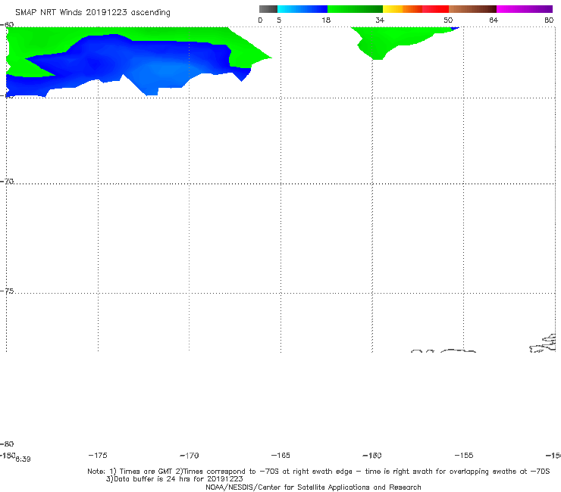Click the '3)Data buffer is 24 hrs' note
This screenshot has height=492, width=561.
pyautogui.click(x=174, y=479)
